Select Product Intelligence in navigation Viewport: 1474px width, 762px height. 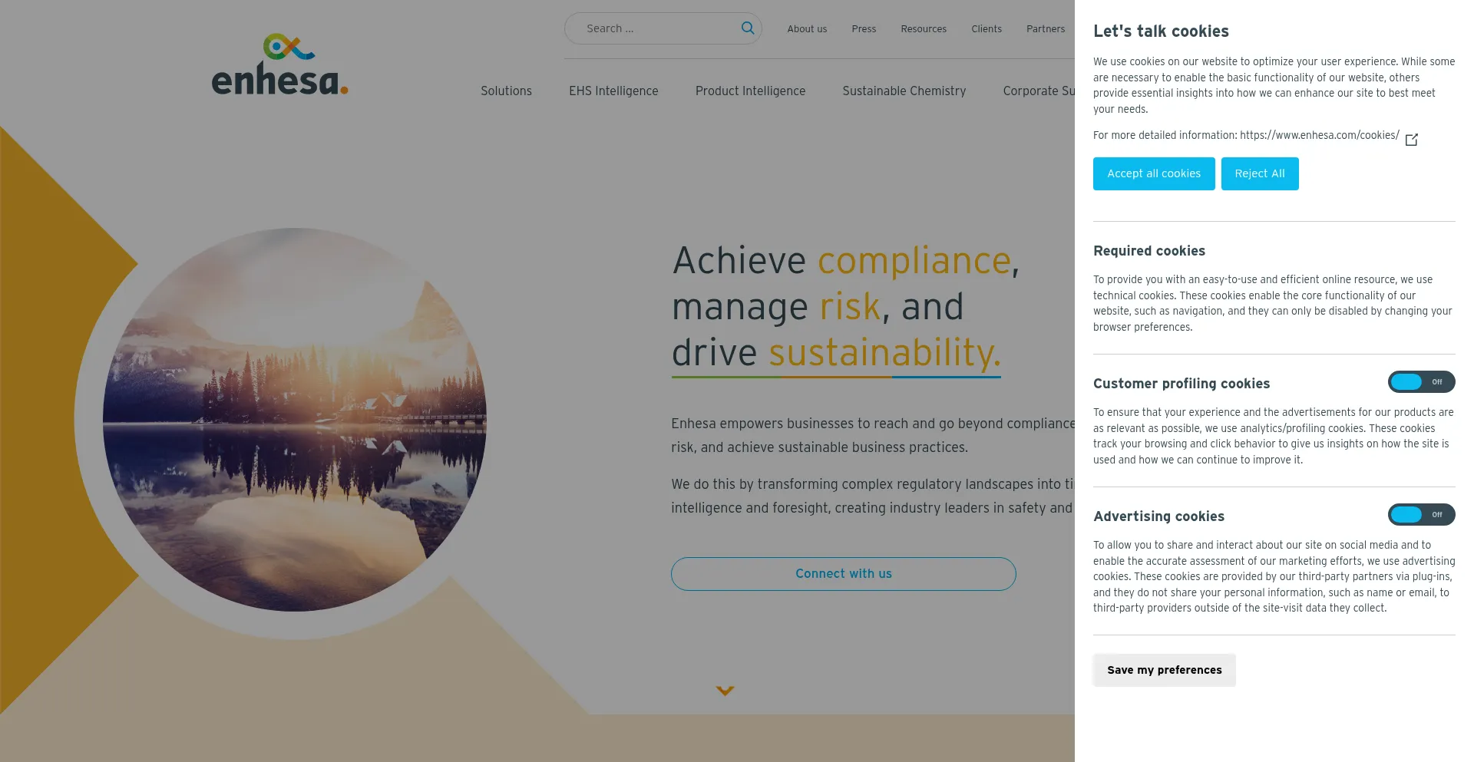[x=750, y=91]
